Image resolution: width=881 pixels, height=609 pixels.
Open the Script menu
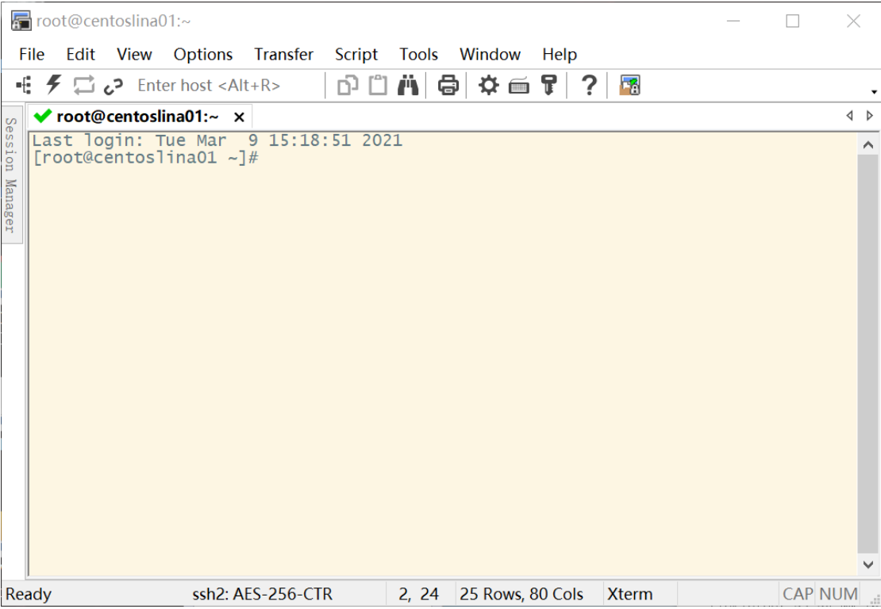(x=356, y=55)
